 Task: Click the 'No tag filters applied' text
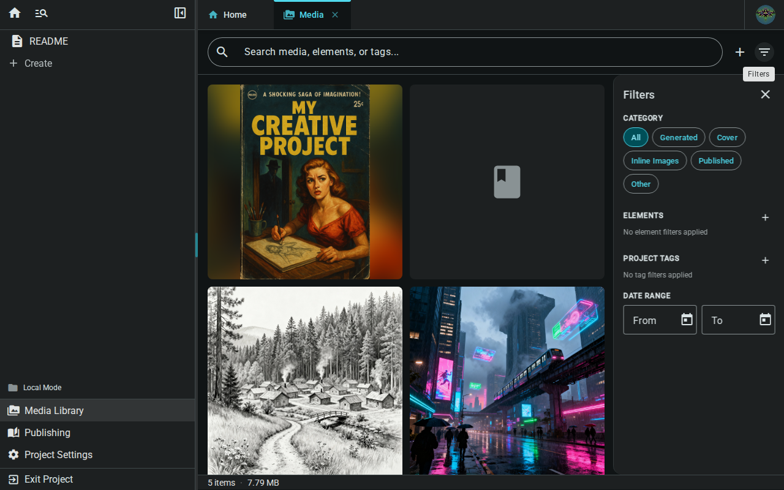(x=658, y=275)
